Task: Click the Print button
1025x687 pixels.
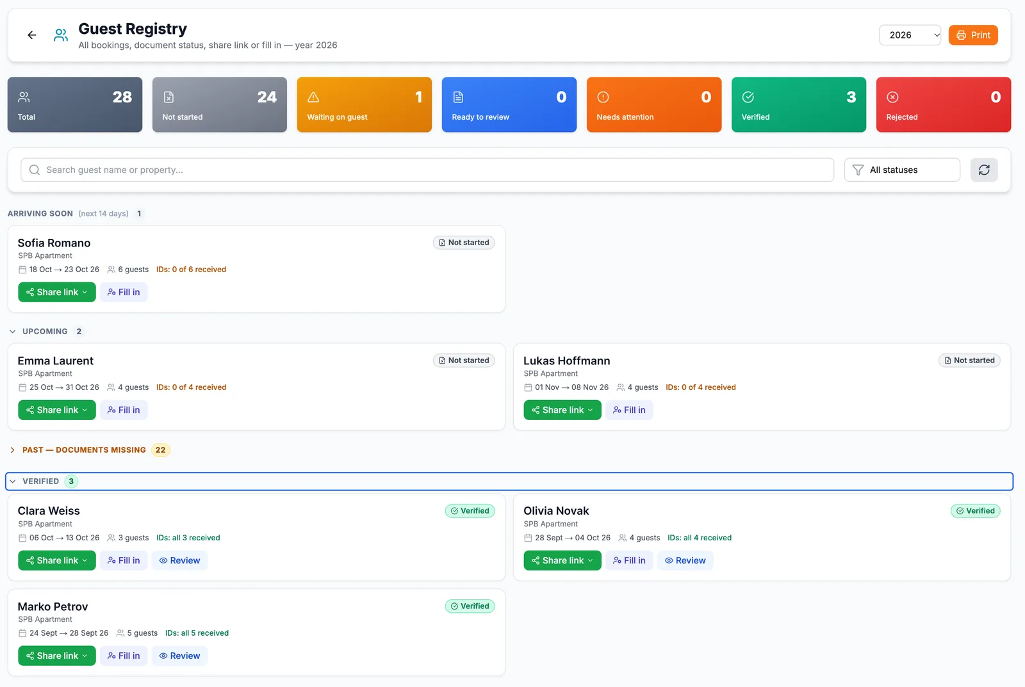Action: pos(973,35)
